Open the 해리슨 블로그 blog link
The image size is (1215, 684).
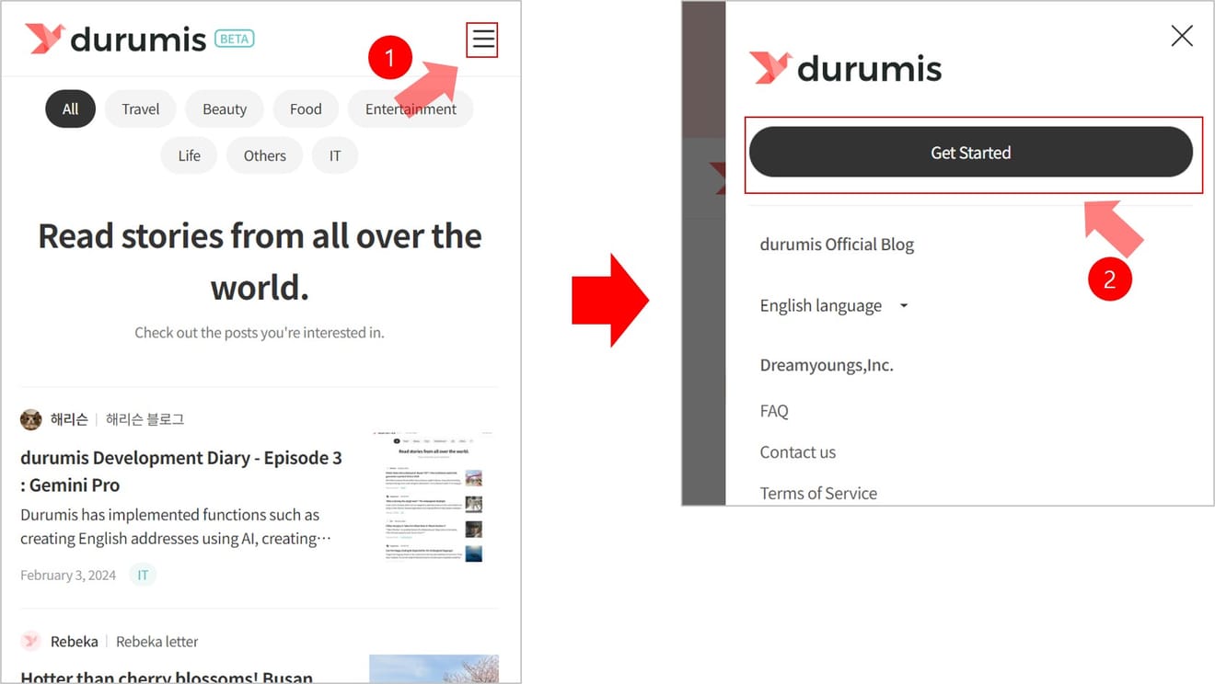coord(145,419)
